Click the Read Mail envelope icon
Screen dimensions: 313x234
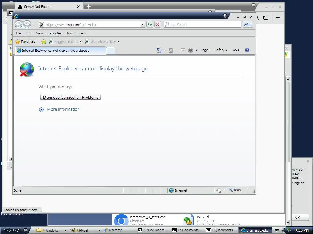183,50
